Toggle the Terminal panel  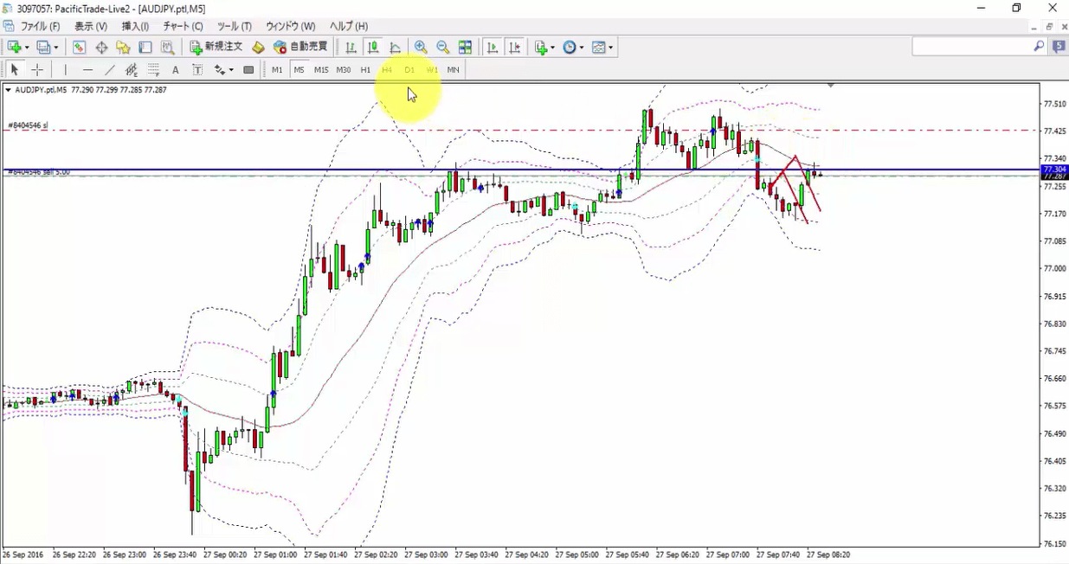point(145,47)
